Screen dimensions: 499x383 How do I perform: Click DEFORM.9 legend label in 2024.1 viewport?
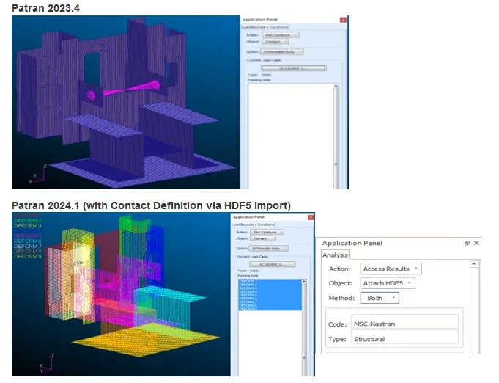coord(28,257)
